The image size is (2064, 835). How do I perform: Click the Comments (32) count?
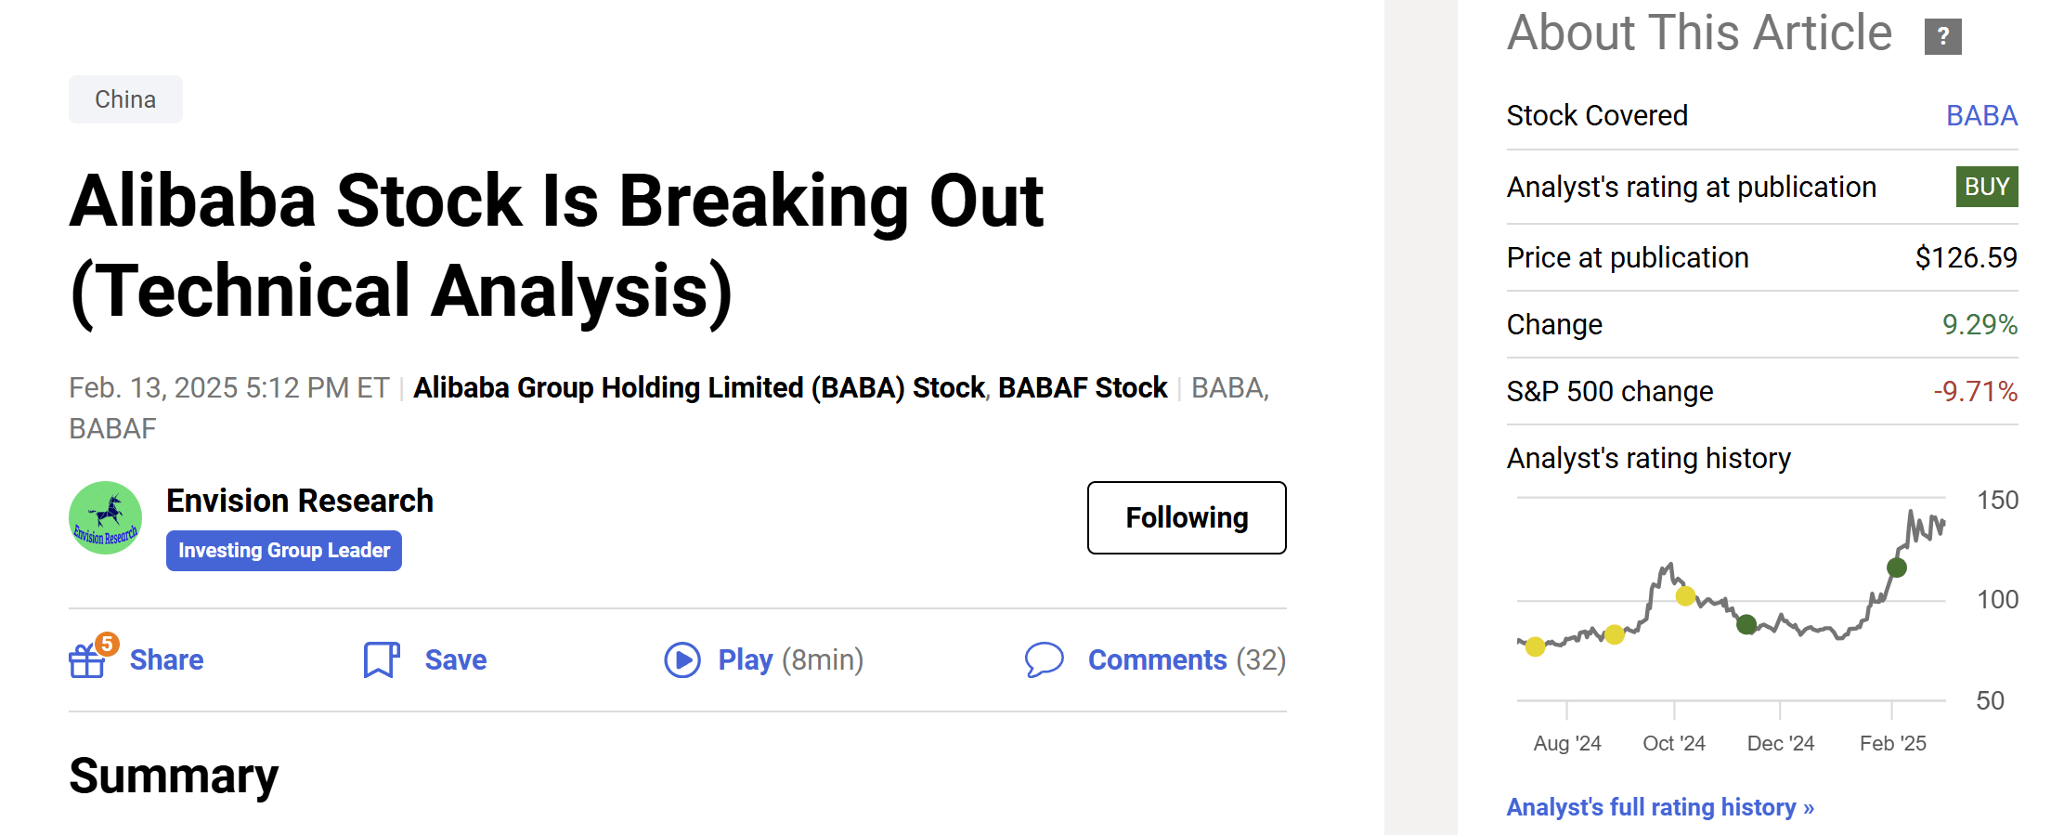point(1188,659)
